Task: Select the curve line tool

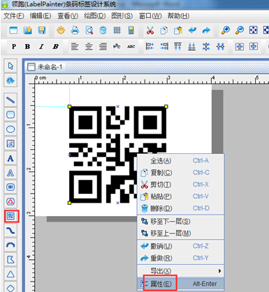Action: coord(10,231)
